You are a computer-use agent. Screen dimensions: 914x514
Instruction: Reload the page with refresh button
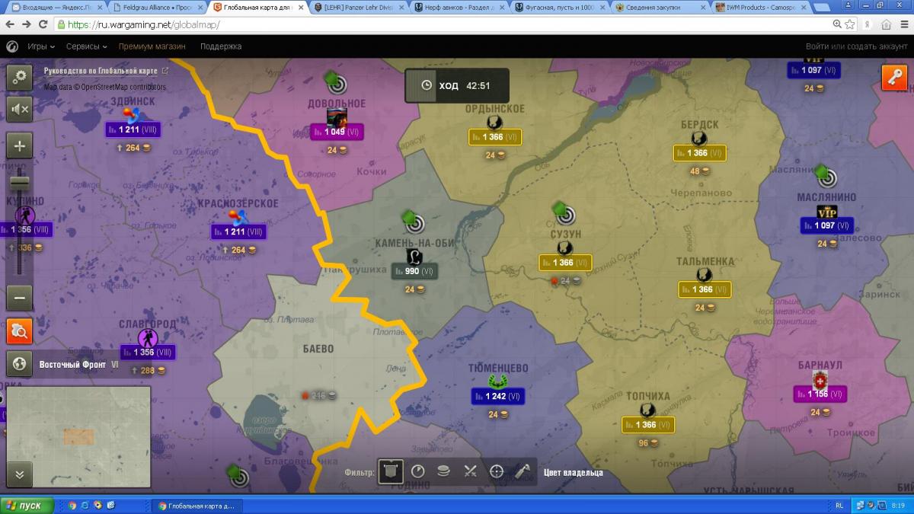click(x=42, y=24)
